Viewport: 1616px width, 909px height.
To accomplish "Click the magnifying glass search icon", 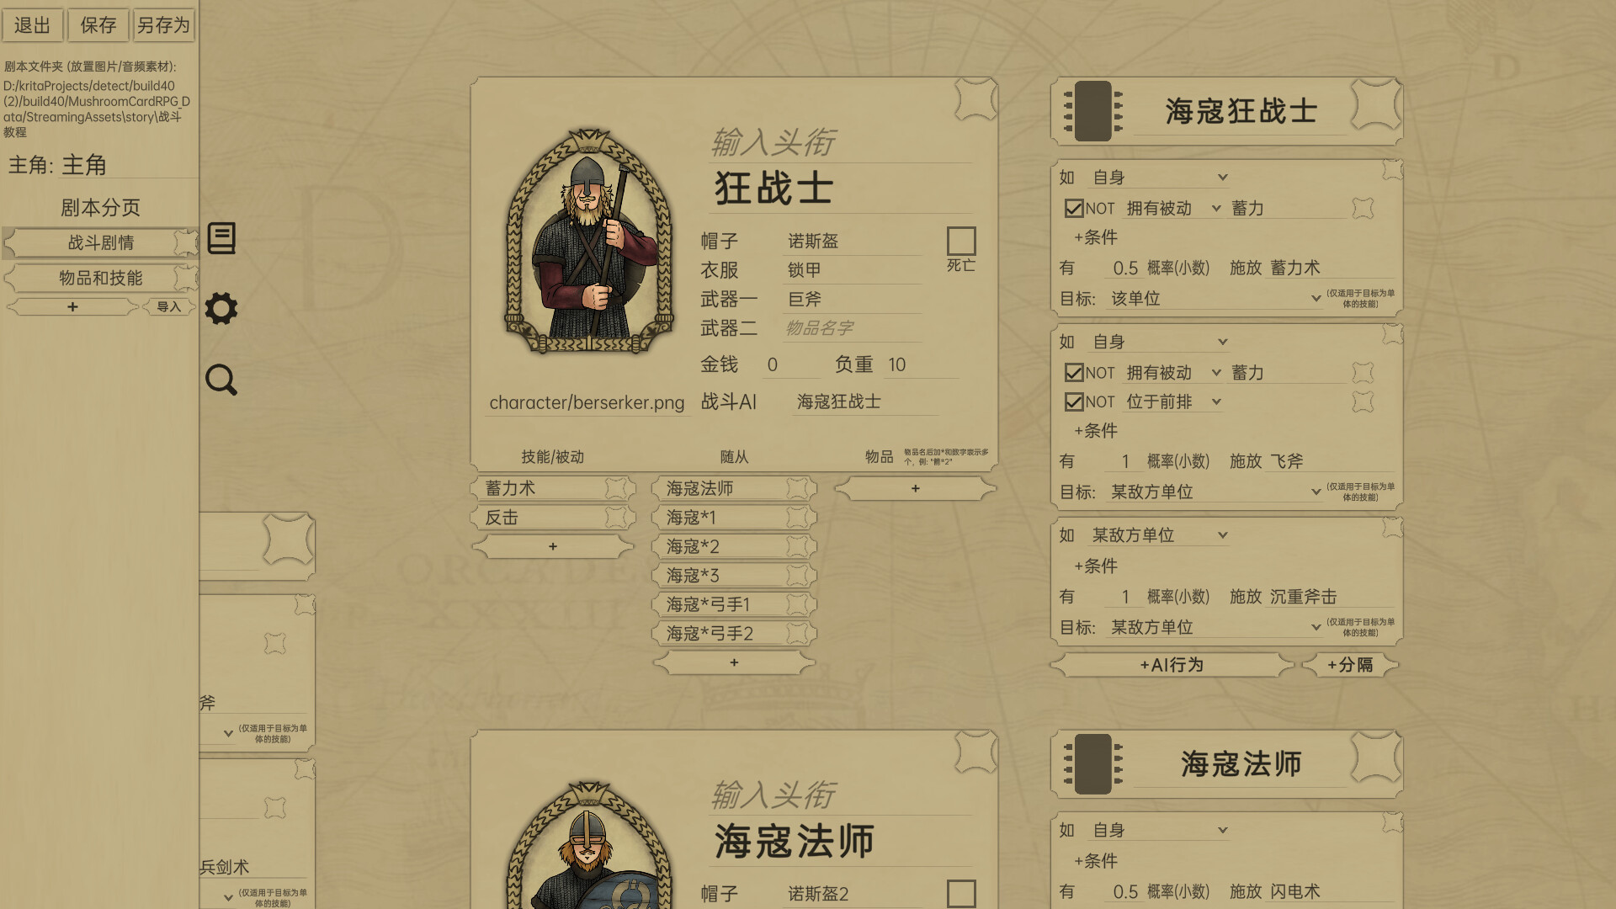I will point(221,380).
